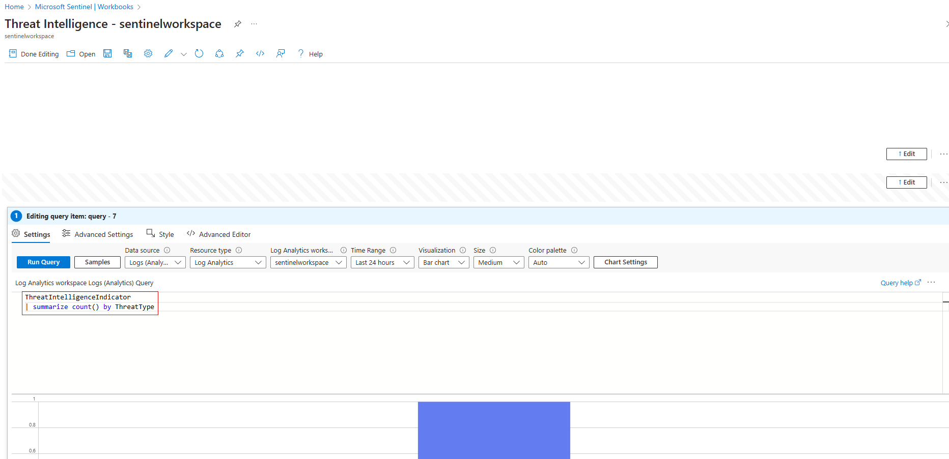949x459 pixels.
Task: Click the feedback person icon
Action: (x=281, y=54)
